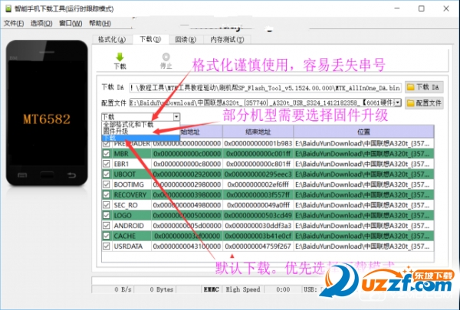Click LOGO end address 0x000000000503cd49
This screenshot has width=460, height=310.
click(x=258, y=215)
